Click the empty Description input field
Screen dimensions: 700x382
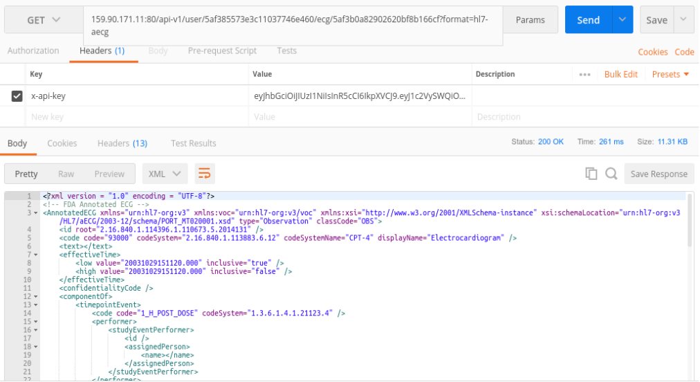[x=584, y=117]
